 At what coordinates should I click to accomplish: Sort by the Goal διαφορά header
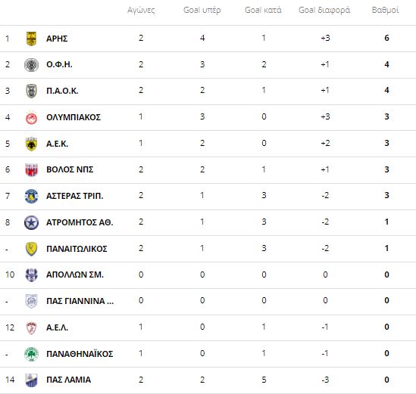tap(324, 10)
